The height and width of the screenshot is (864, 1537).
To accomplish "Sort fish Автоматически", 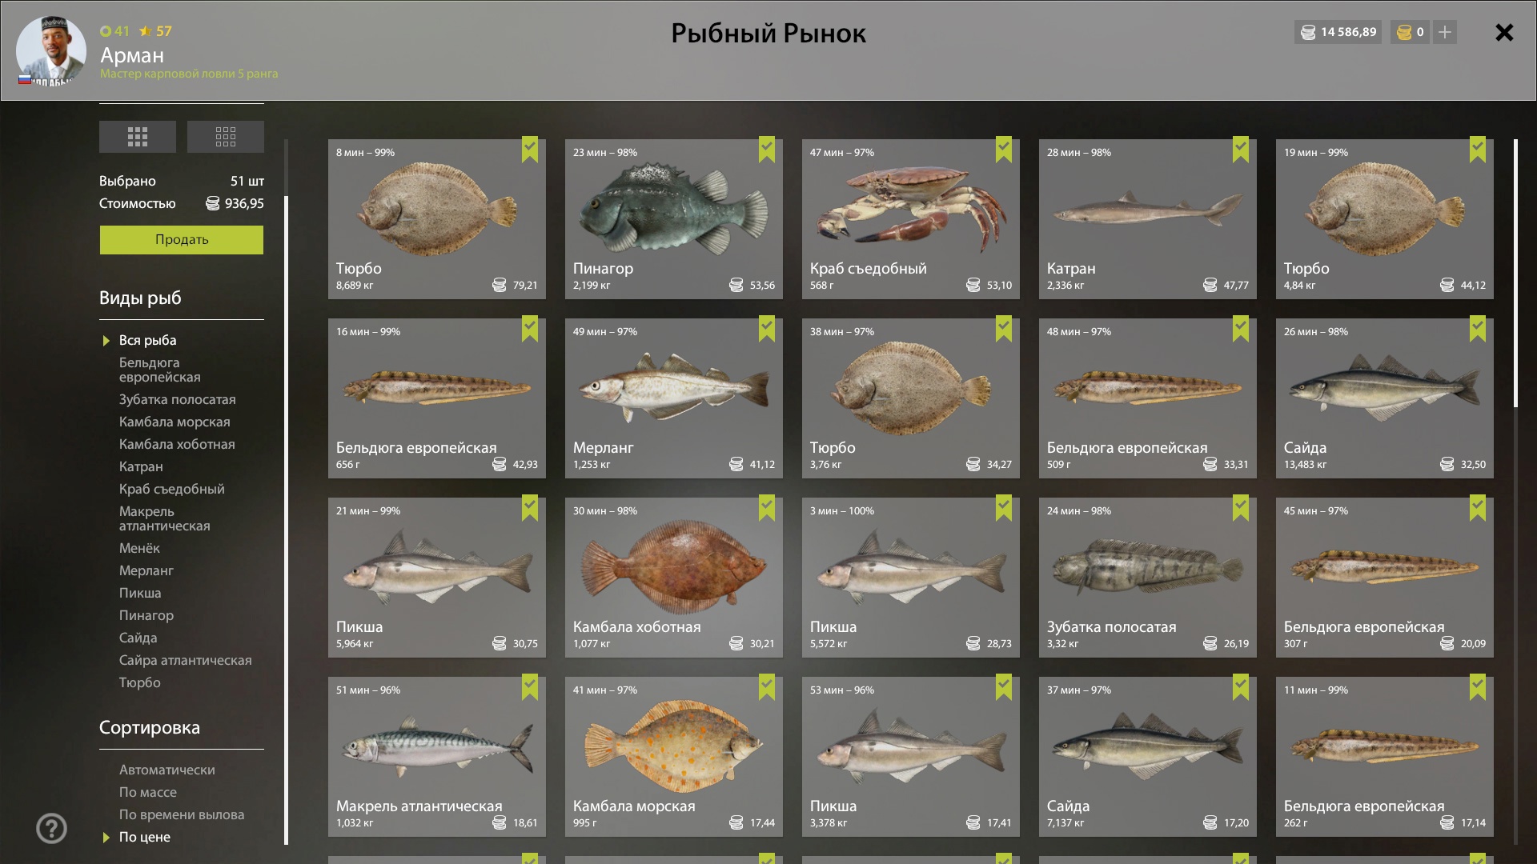I will click(x=167, y=770).
